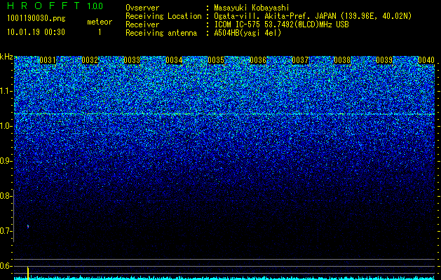Click the 0036 time marker
The height and width of the screenshot is (280, 441).
click(258, 60)
